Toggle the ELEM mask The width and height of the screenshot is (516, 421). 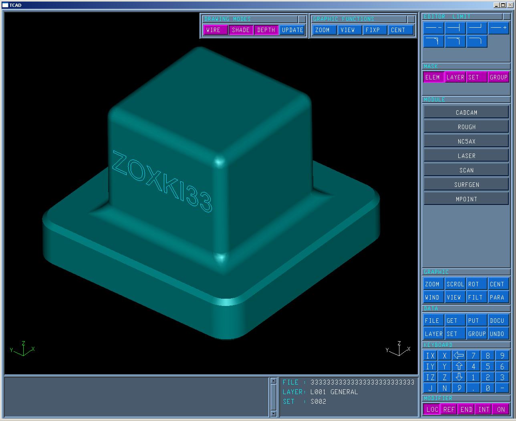coord(433,77)
